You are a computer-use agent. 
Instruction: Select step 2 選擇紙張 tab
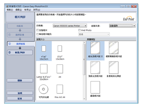coord(21,44)
